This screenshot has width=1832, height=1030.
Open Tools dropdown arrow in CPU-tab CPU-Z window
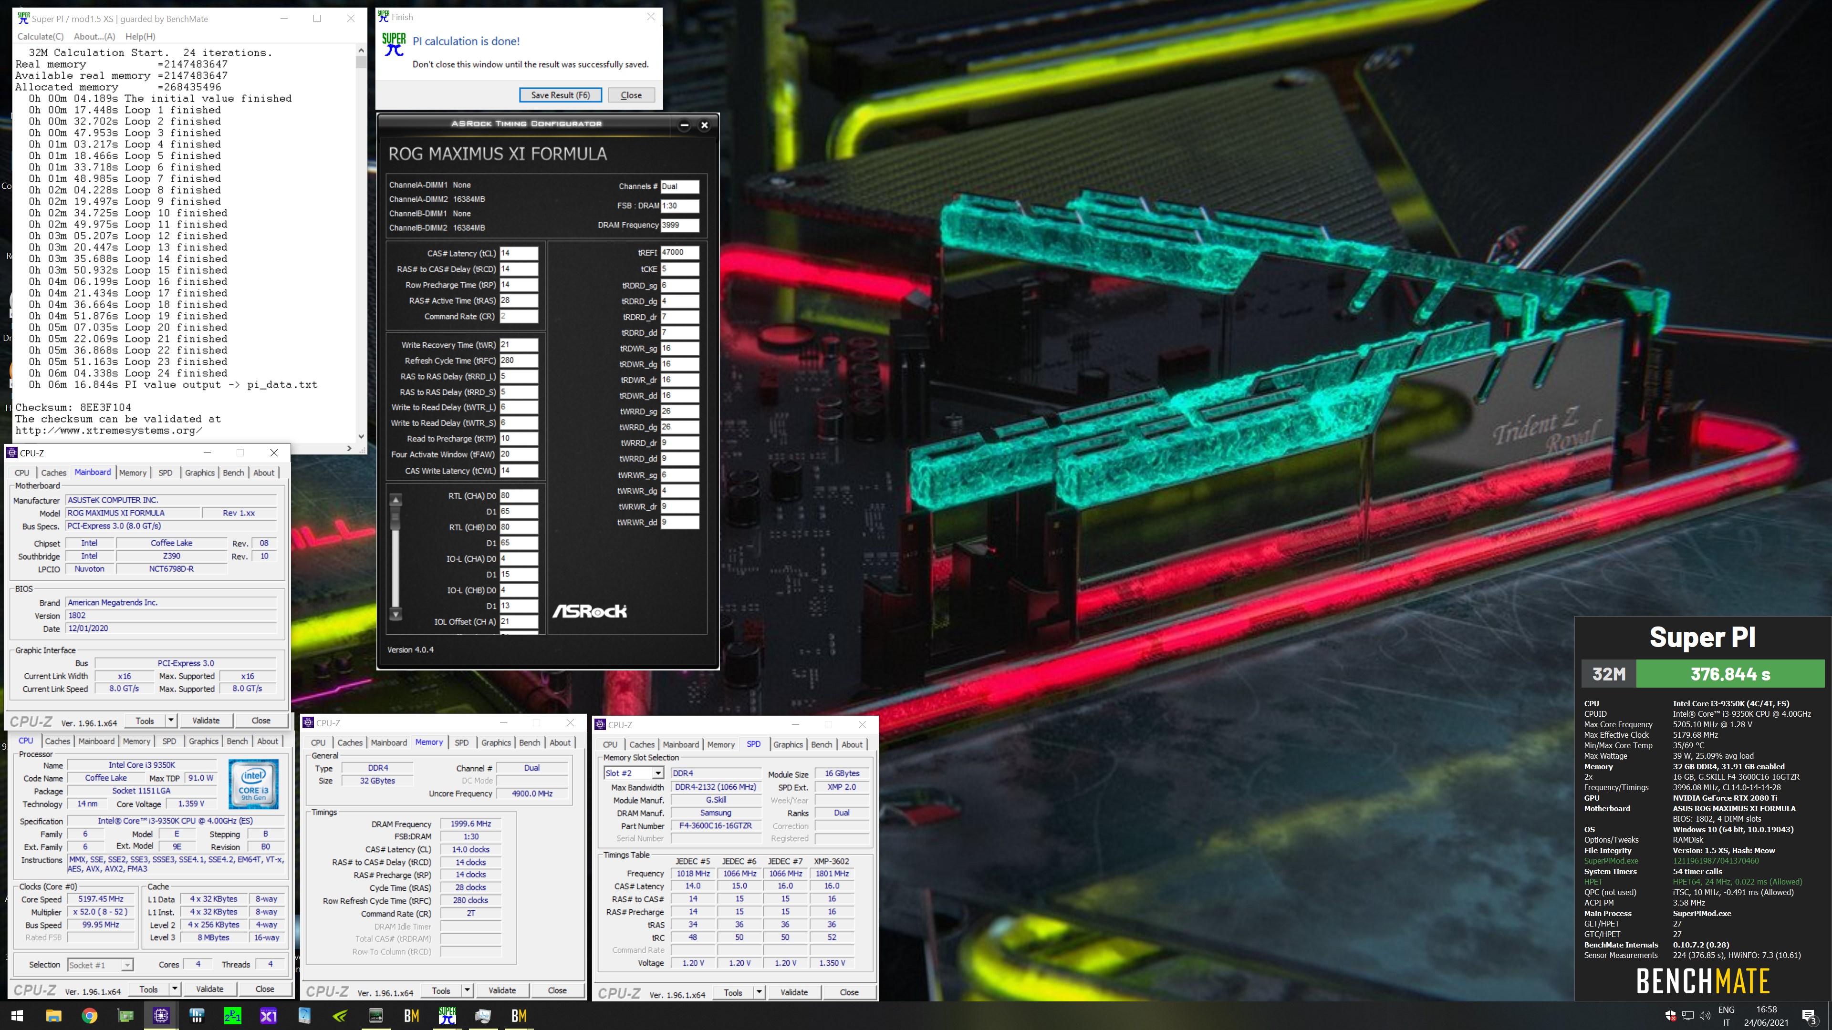point(175,989)
